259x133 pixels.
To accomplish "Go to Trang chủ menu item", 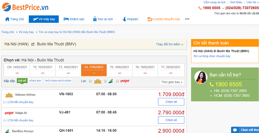I will tap(15, 19).
